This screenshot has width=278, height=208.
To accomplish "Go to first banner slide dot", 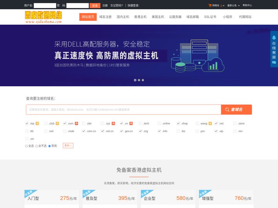I will pyautogui.click(x=135, y=80).
